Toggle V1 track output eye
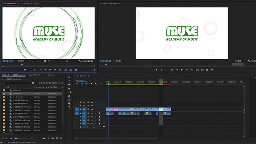The width and height of the screenshot is (256, 144). point(92,109)
